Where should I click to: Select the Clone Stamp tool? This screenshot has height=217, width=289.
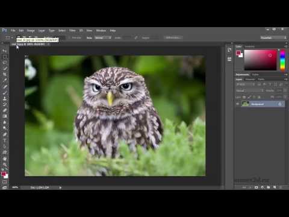click(5, 98)
